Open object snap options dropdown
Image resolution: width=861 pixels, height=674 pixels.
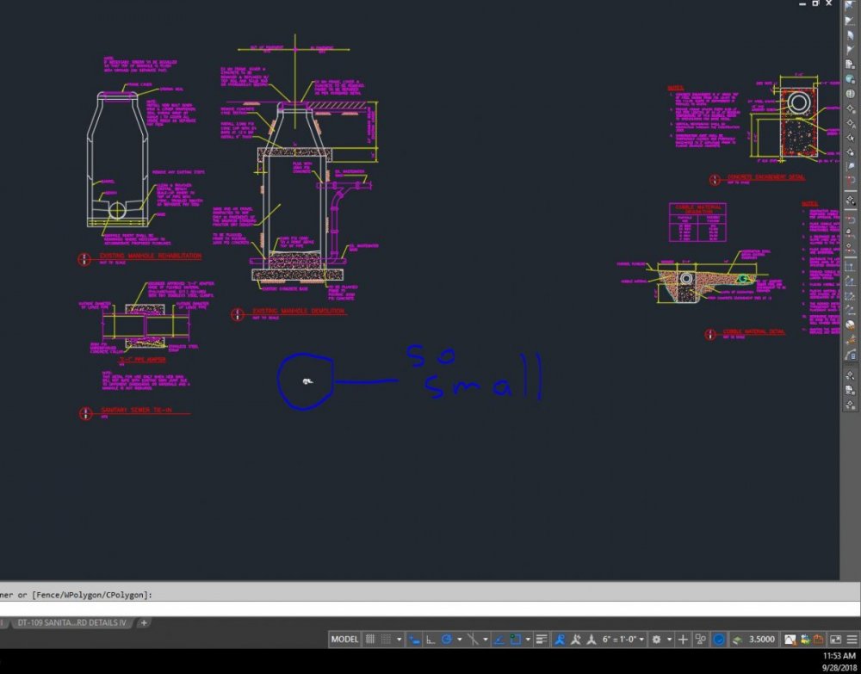coord(529,640)
